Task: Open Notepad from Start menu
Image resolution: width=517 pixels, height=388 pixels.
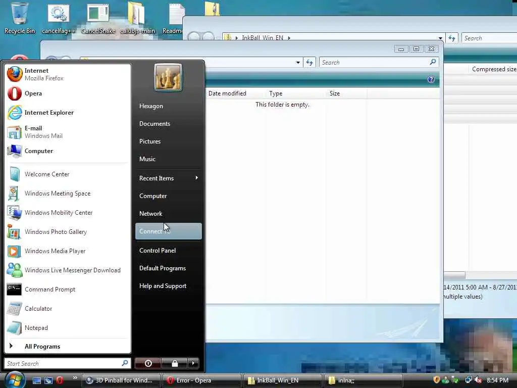Action: click(68, 327)
